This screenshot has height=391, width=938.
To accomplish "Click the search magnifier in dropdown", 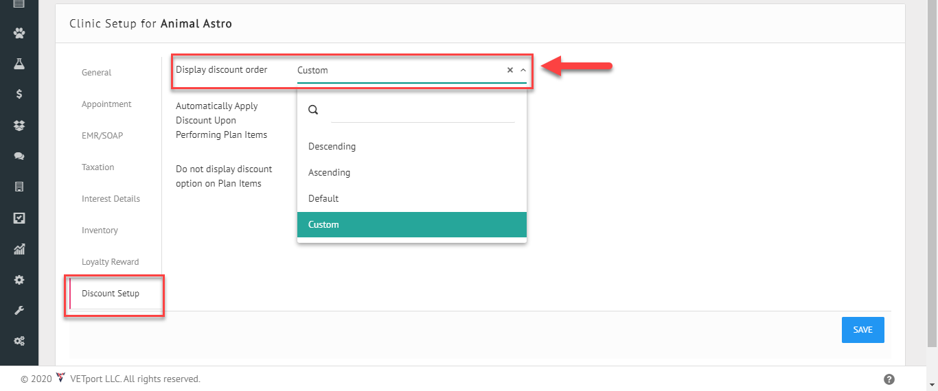I will (313, 110).
